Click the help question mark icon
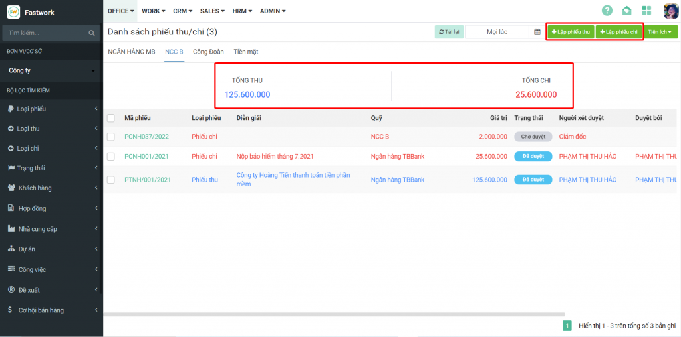Screen dimensions: 681x337 point(607,11)
